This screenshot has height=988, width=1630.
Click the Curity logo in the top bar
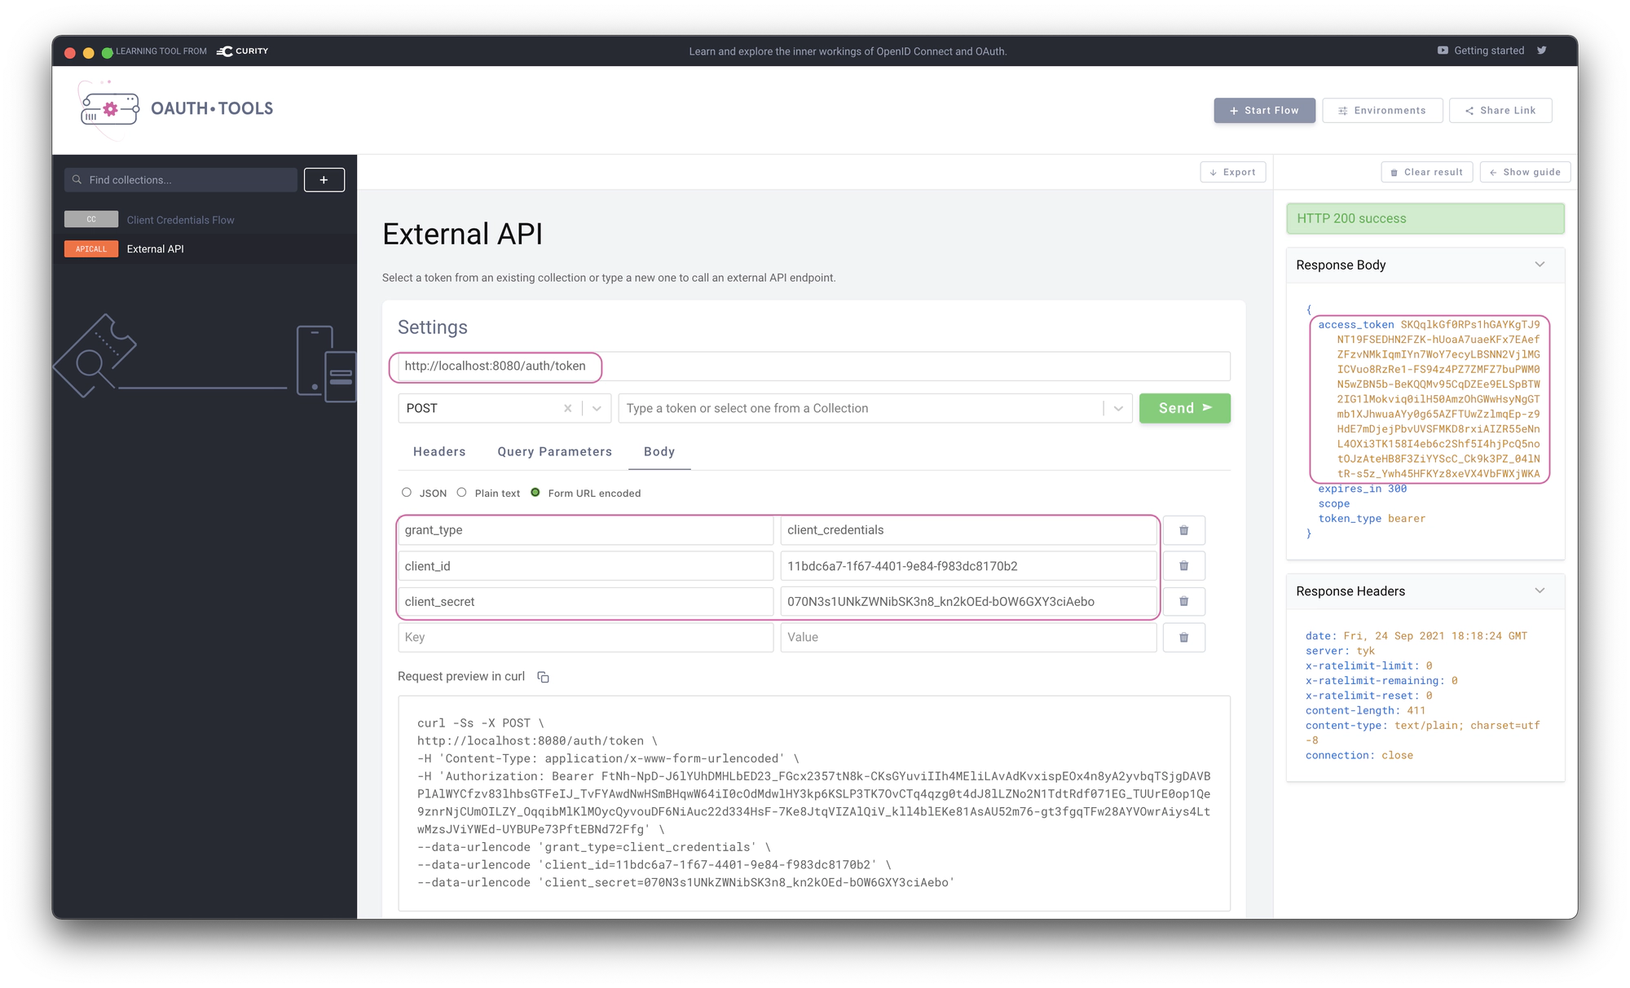pos(241,50)
